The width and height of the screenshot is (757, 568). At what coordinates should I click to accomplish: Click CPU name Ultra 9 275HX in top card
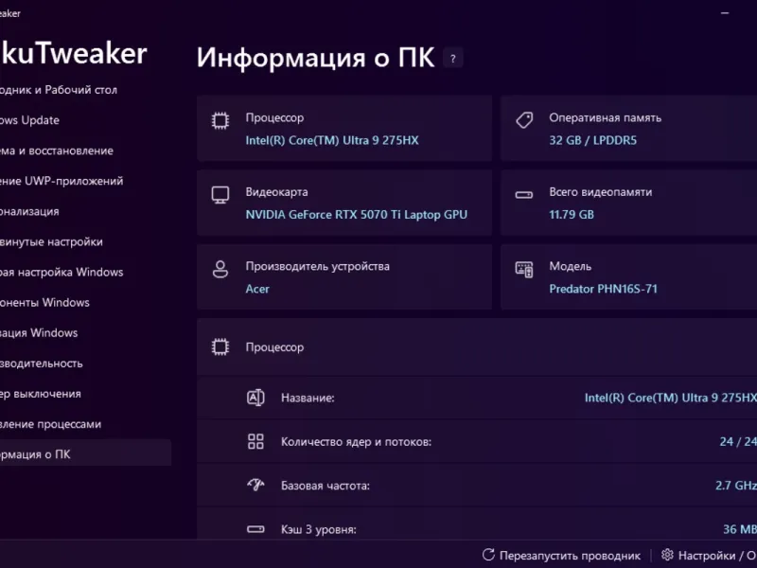[332, 140]
